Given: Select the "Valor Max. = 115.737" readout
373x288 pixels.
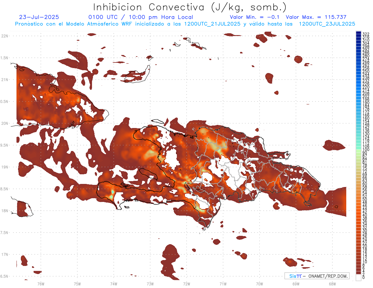Looking at the screenshot, I should tap(316, 17).
